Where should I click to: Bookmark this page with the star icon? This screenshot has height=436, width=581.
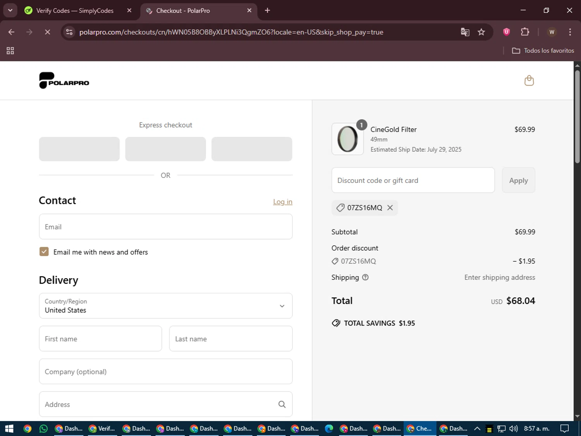tap(481, 32)
